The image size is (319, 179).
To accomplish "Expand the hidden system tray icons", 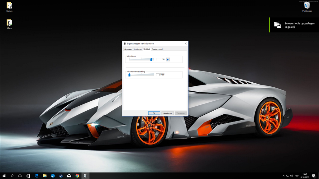I will pos(283,176).
